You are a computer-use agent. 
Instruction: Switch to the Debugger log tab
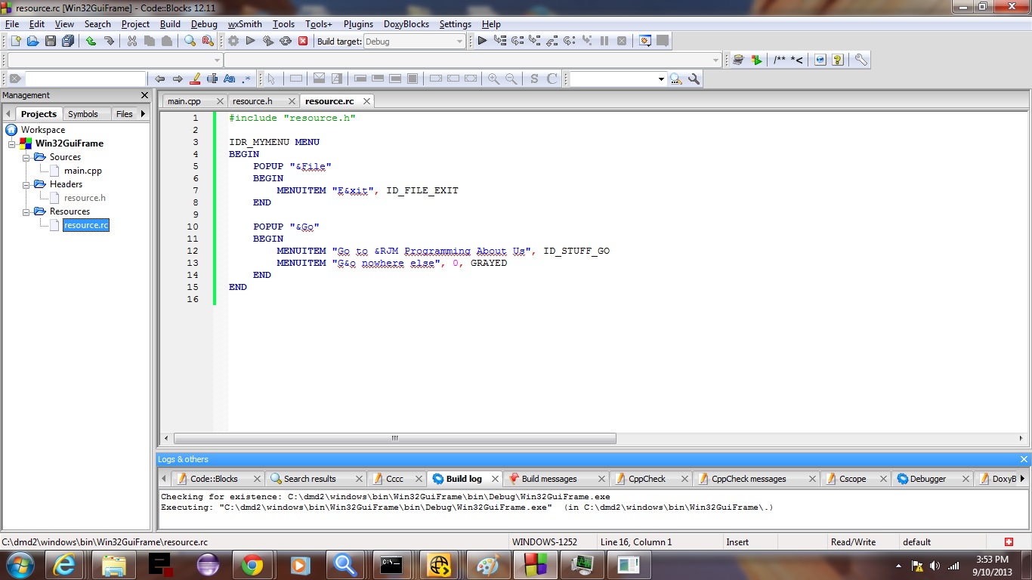tap(928, 478)
